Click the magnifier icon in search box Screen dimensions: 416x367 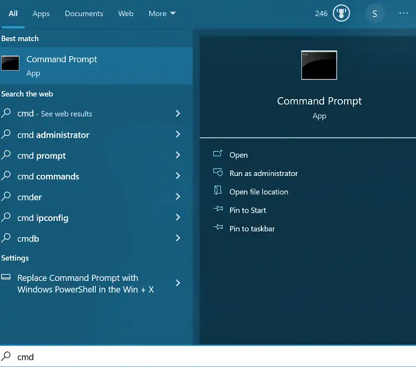(6, 356)
